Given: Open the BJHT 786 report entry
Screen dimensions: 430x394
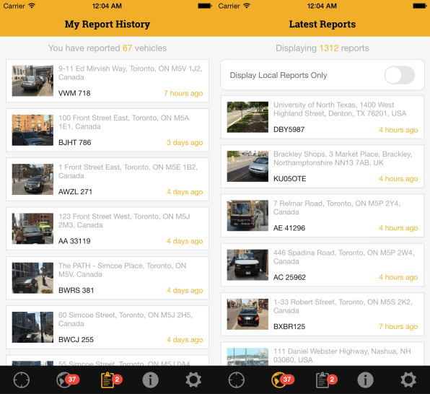Looking at the screenshot, I should coord(107,130).
